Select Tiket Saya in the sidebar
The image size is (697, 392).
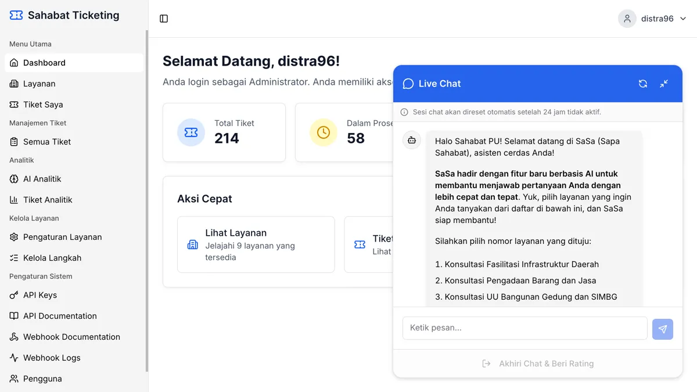[42, 104]
